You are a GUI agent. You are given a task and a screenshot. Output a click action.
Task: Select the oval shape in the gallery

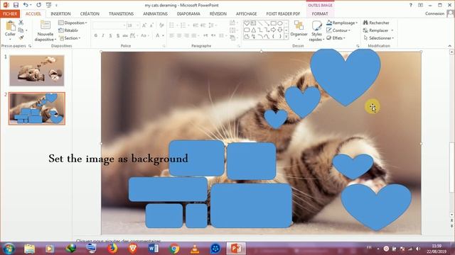(x=280, y=23)
